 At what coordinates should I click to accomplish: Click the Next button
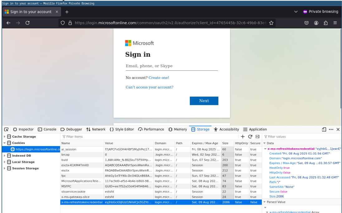pos(204,101)
